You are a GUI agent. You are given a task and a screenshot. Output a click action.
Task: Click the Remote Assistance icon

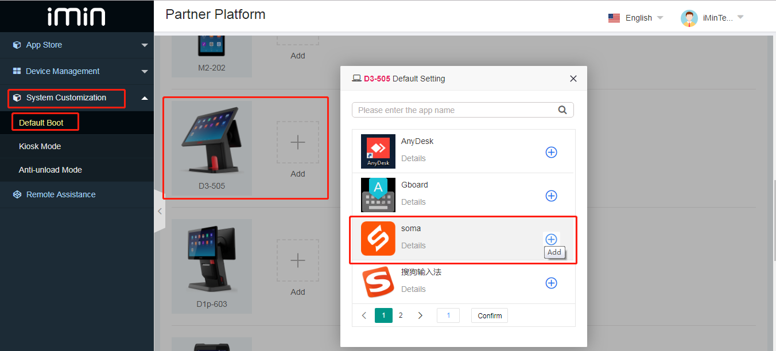(17, 194)
